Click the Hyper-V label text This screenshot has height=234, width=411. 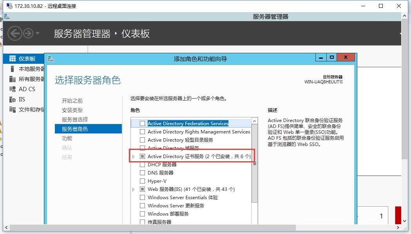click(x=157, y=181)
